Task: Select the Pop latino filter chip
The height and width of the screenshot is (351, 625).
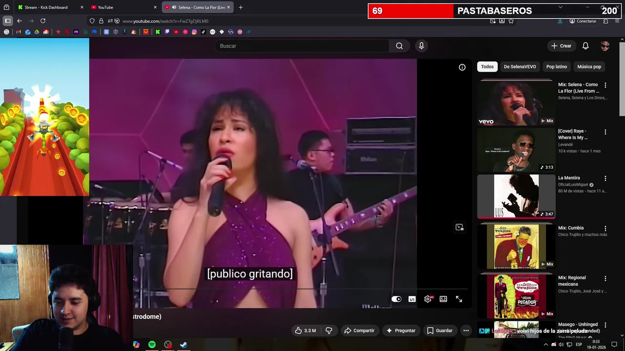Action: tap(557, 67)
